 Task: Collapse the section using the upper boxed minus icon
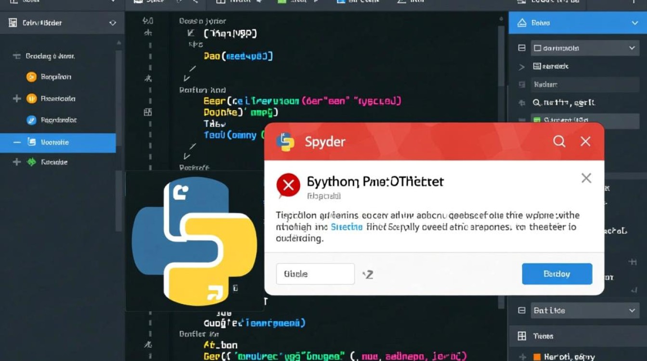click(x=521, y=48)
